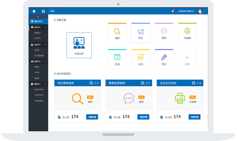This screenshot has width=237, height=141.
Task: Open the 印桌牌 printer tool tile
Action: pos(187,33)
